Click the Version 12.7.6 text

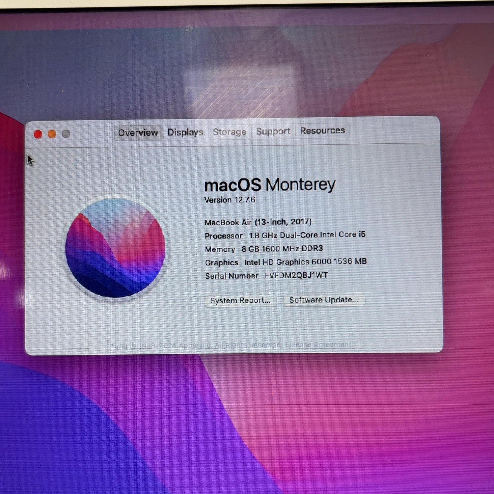230,200
